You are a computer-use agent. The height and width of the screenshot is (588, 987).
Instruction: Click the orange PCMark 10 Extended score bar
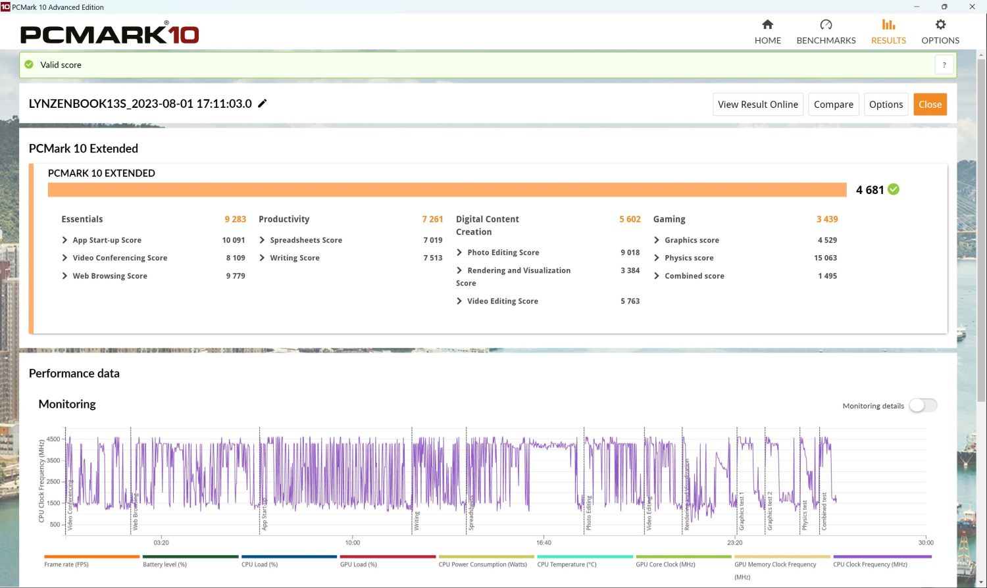(x=447, y=189)
